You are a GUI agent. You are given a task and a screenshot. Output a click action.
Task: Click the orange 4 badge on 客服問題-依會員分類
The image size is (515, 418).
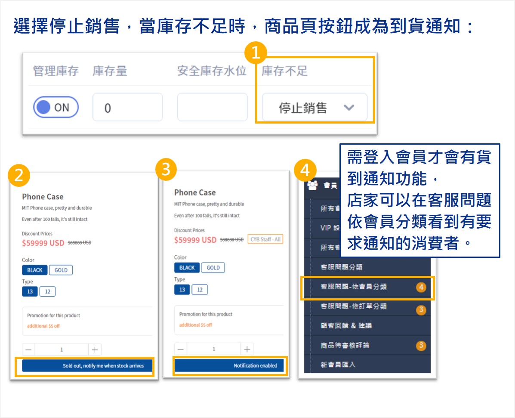[421, 287]
